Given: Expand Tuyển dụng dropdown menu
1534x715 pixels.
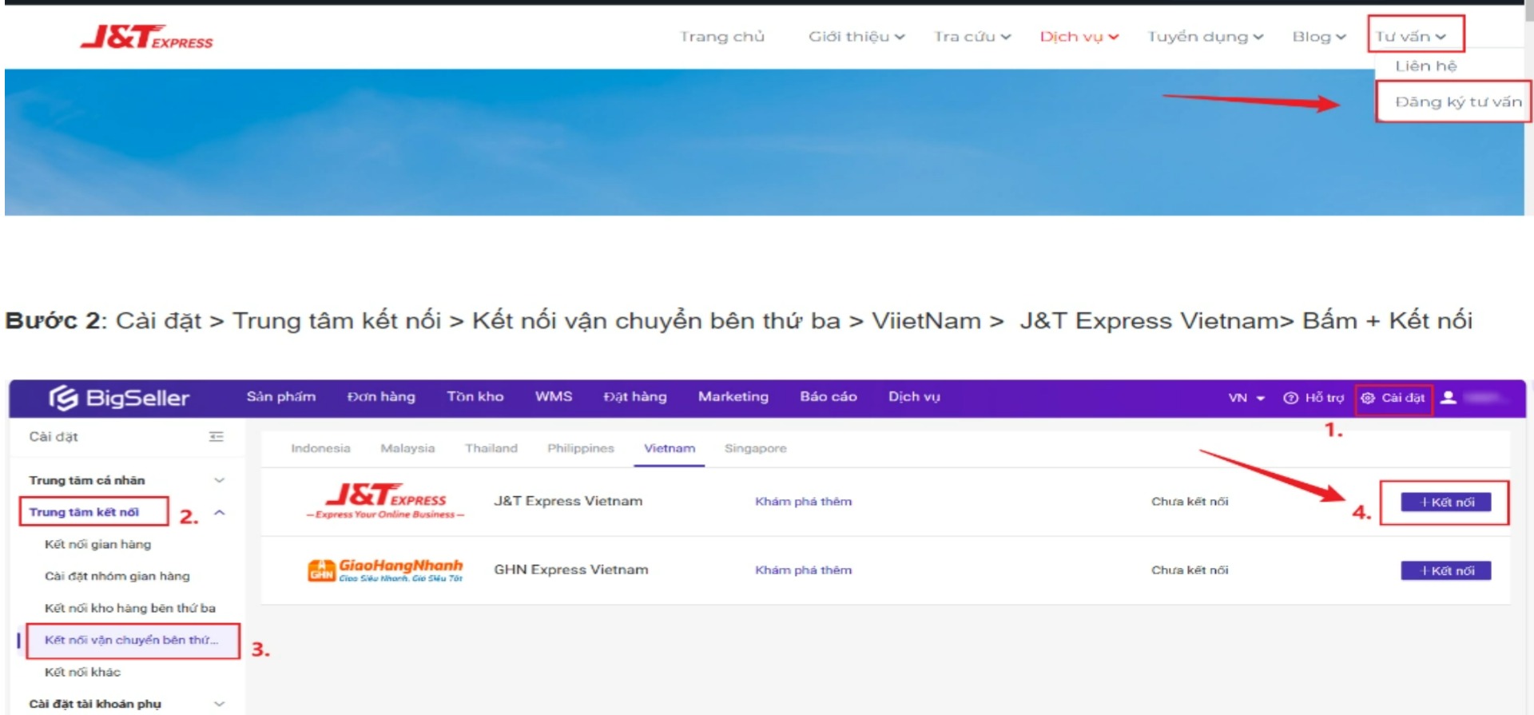Looking at the screenshot, I should 1205,37.
